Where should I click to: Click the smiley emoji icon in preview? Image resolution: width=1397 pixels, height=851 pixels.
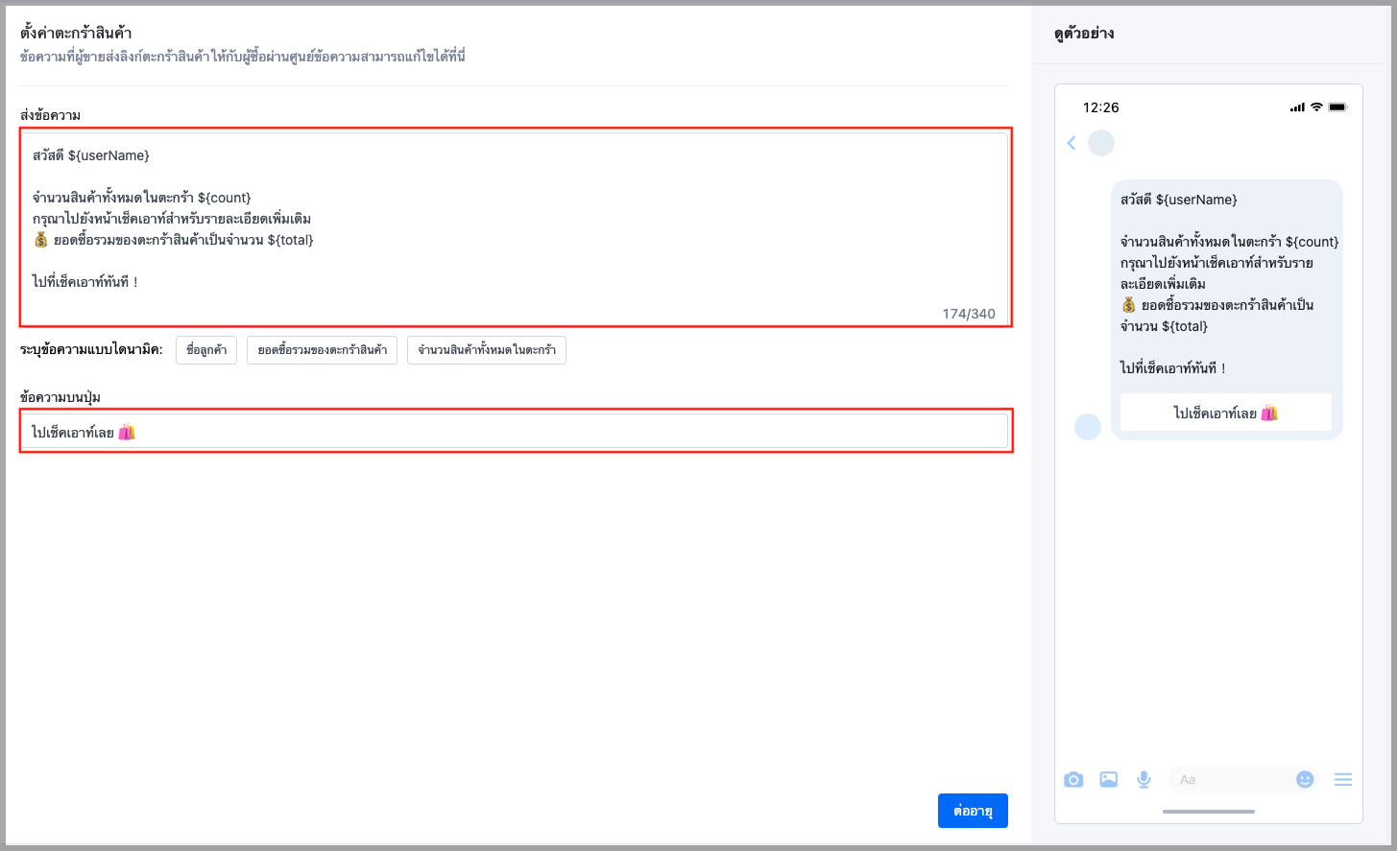click(1305, 780)
